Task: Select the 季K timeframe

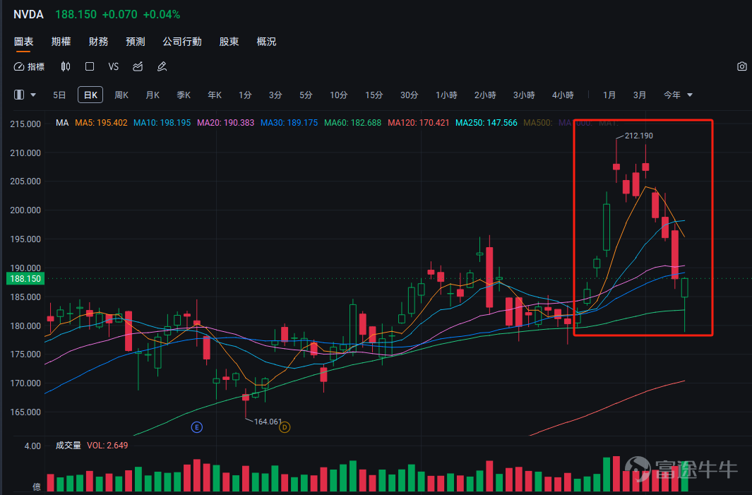Action: (184, 95)
